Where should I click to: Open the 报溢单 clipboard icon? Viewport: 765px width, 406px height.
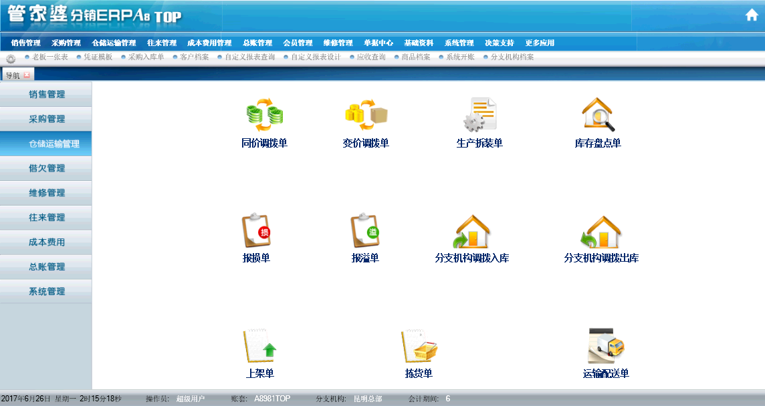tap(365, 230)
